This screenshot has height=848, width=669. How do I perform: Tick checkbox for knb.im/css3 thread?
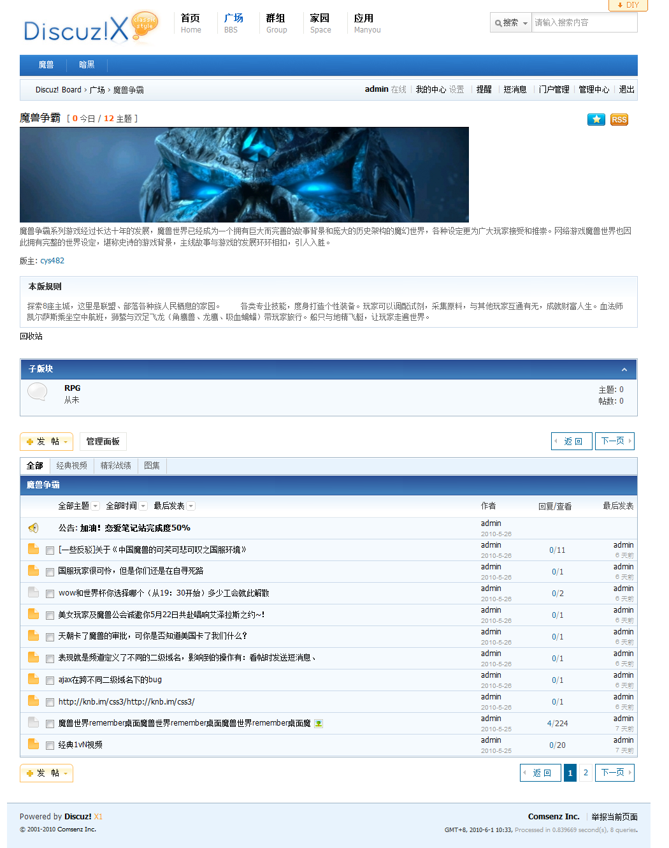click(50, 702)
